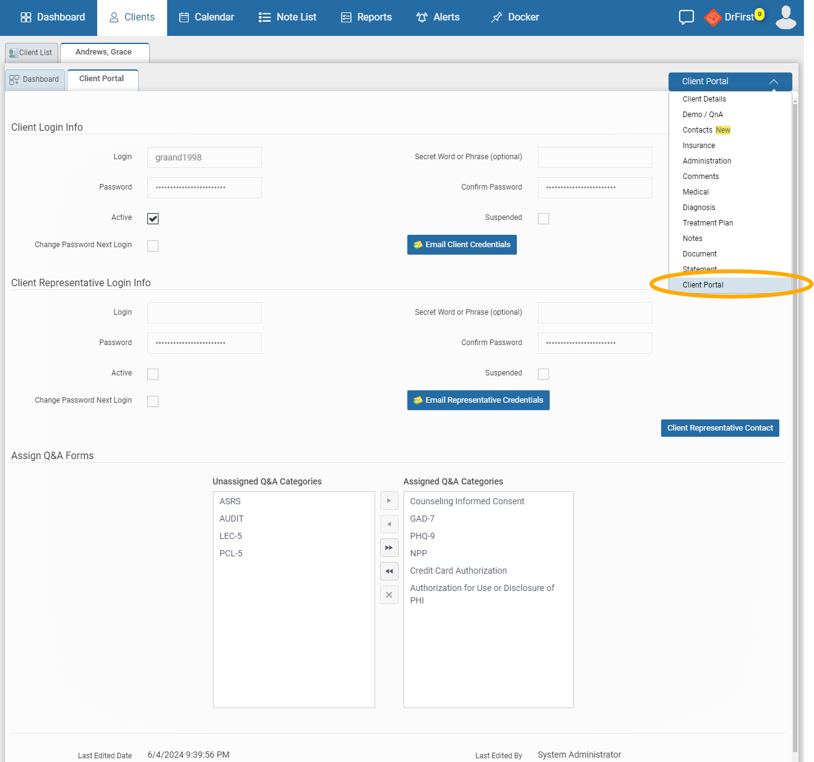Click the X remove button between lists
This screenshot has width=814, height=762.
point(389,595)
